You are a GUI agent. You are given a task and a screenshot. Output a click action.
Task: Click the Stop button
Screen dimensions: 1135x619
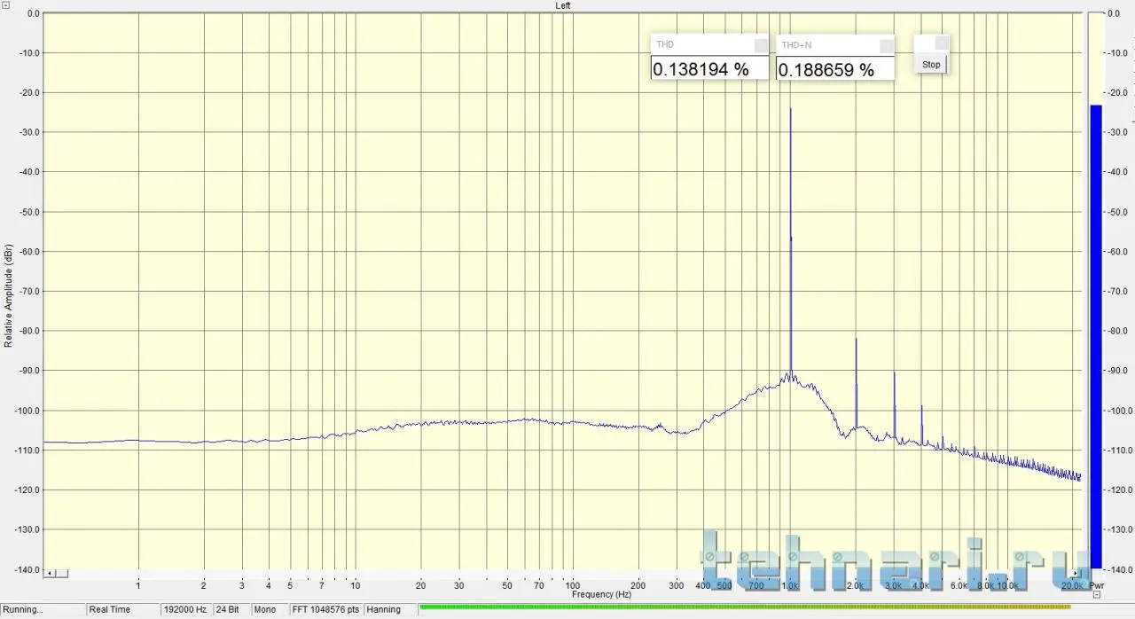point(930,64)
